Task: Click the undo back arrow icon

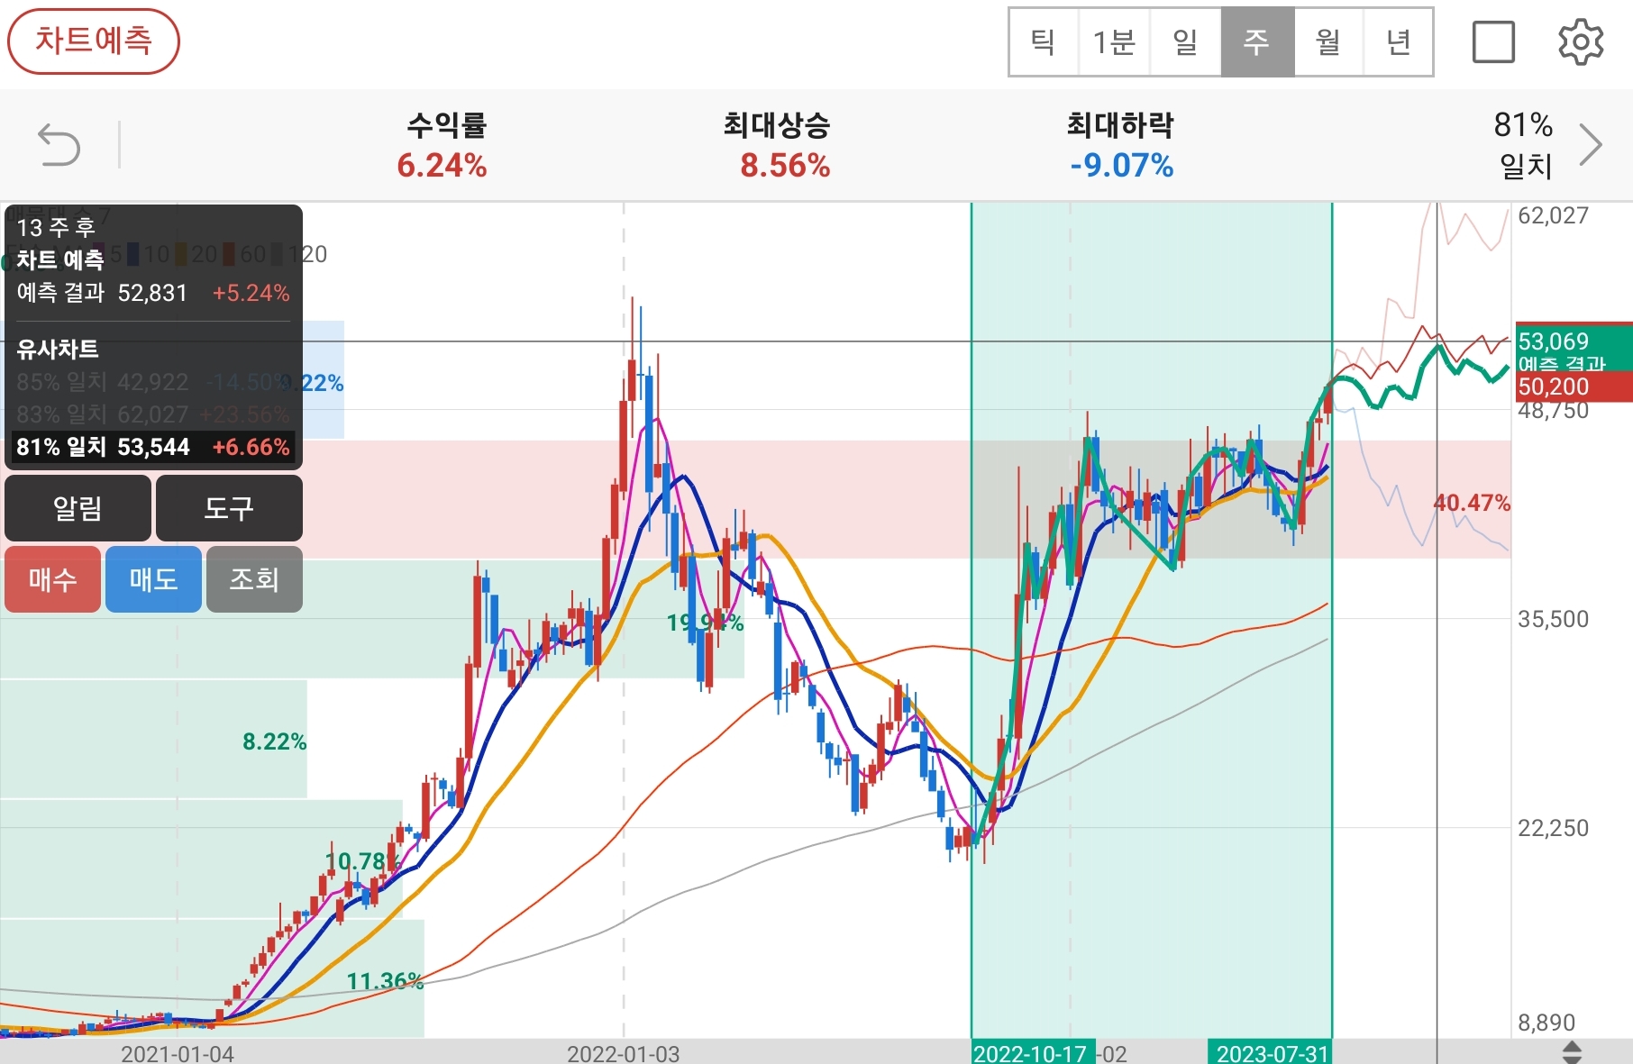Action: point(59,145)
